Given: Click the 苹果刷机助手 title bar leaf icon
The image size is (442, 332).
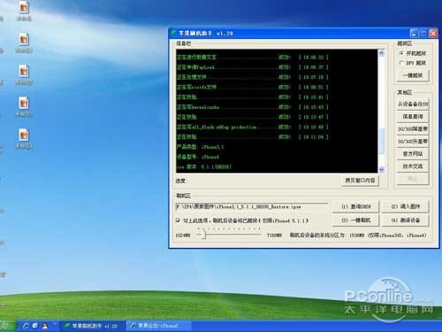Looking at the screenshot, I should tap(174, 33).
